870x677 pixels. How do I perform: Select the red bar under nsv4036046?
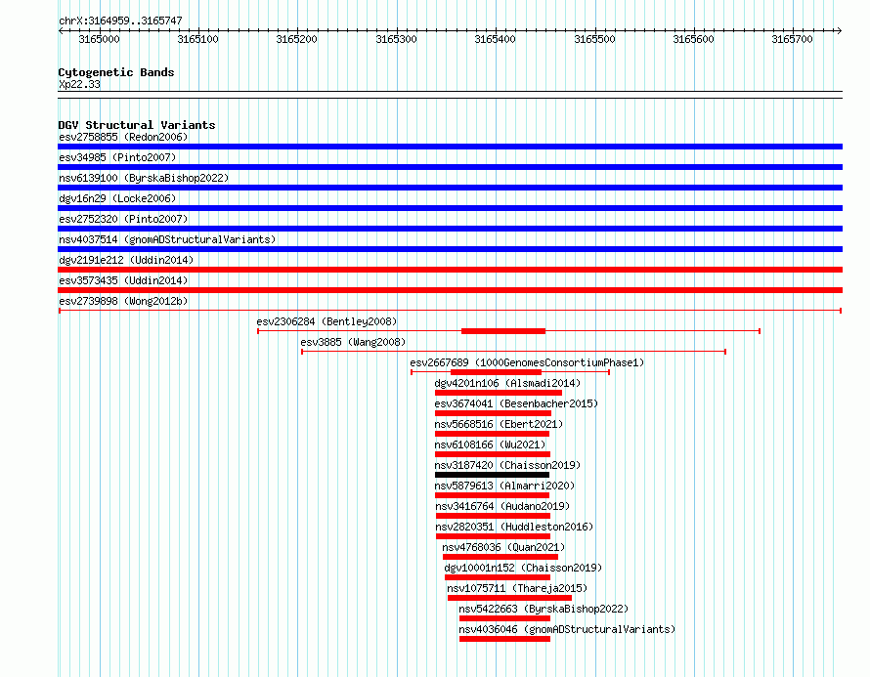coord(505,639)
